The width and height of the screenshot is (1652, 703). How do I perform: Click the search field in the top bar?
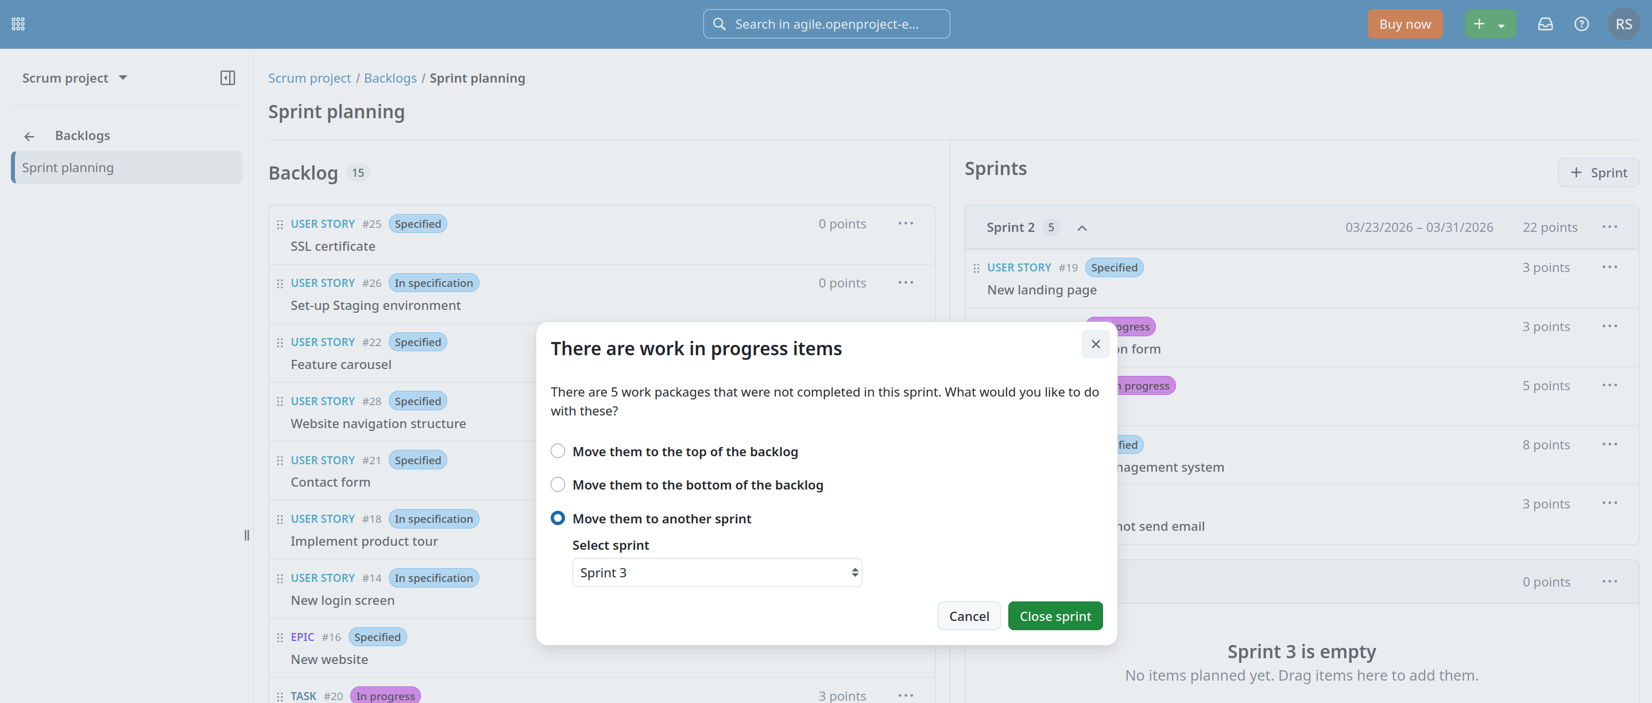click(826, 24)
